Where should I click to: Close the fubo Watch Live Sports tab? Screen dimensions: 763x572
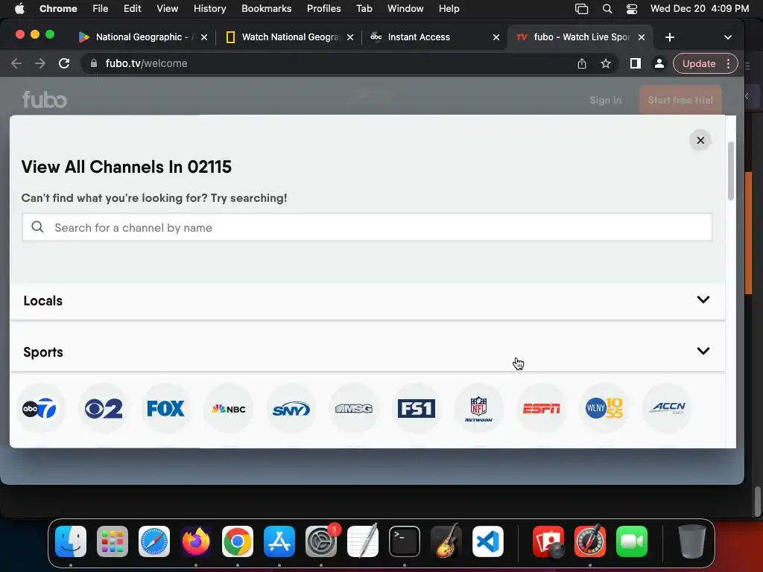click(642, 37)
